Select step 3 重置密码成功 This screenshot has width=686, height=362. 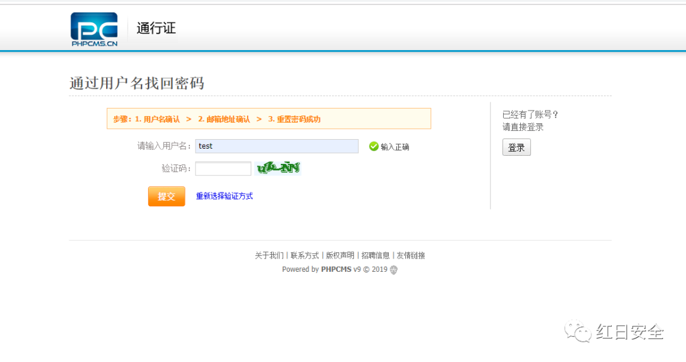[x=294, y=119]
